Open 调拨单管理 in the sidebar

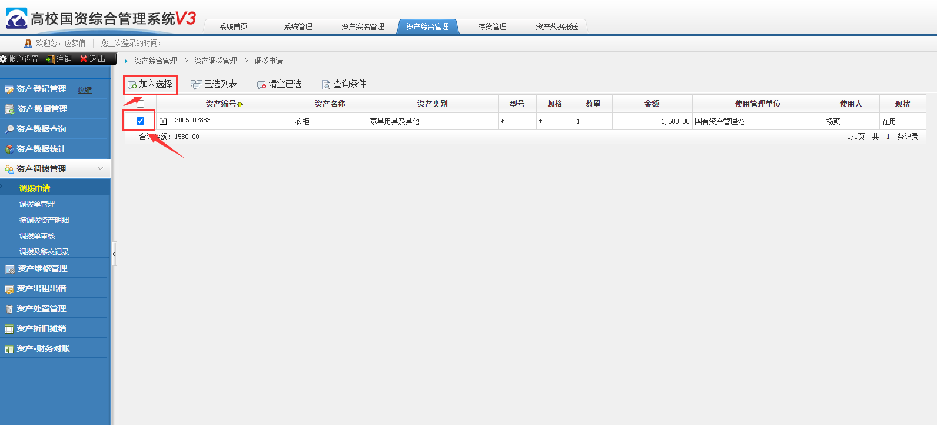pyautogui.click(x=37, y=204)
